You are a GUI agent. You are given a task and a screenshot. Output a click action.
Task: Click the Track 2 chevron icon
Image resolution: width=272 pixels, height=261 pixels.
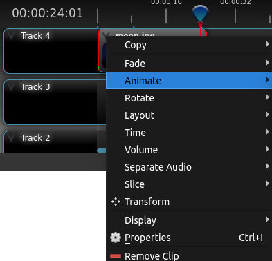pos(11,138)
